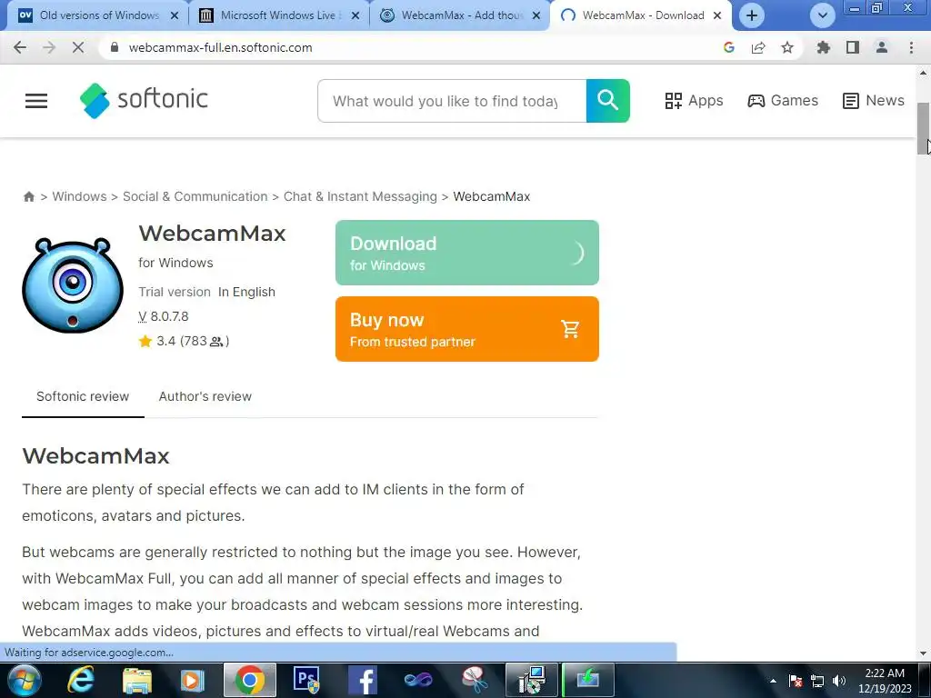Click the Action Center flag icon

796,681
